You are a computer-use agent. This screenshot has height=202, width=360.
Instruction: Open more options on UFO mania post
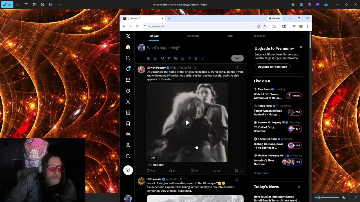coord(242,179)
